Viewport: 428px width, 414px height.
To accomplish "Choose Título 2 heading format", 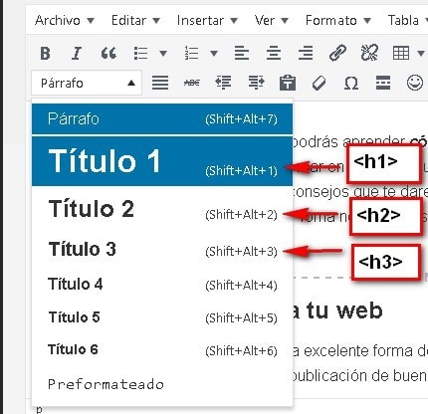I will [x=162, y=210].
